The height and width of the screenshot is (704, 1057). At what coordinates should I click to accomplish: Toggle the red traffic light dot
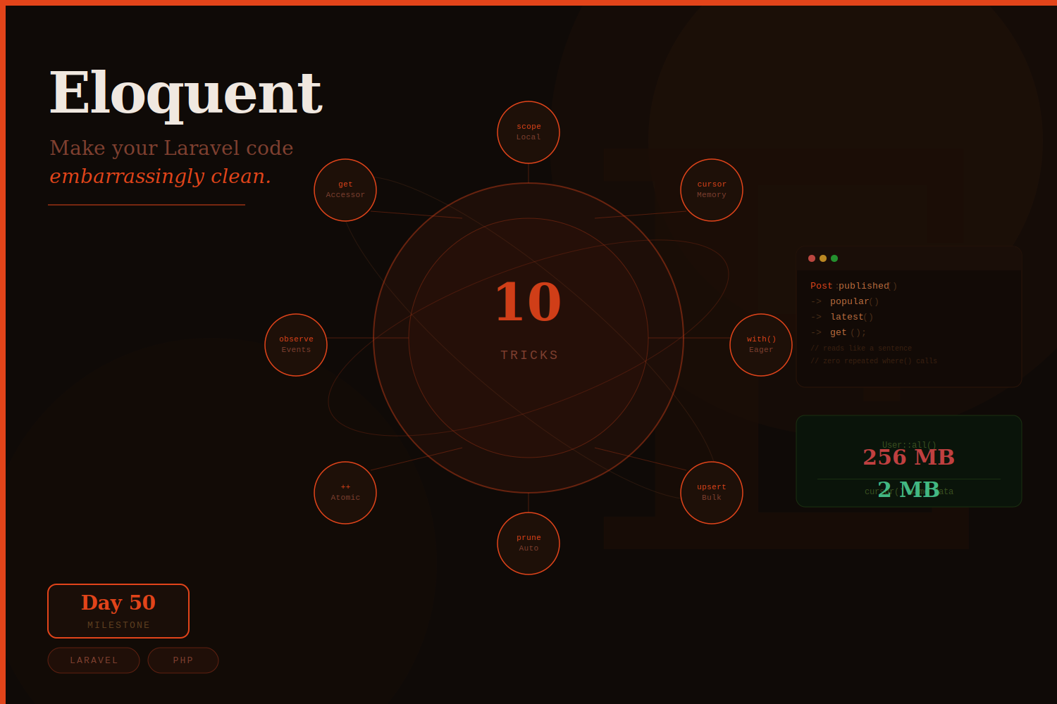click(x=811, y=258)
